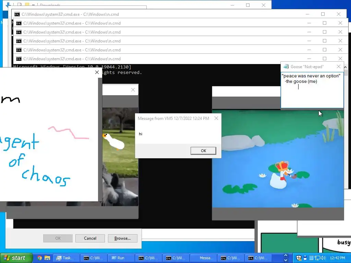Click the greyed OK button in Run dialog
Image resolution: width=351 pixels, height=263 pixels.
click(58, 238)
